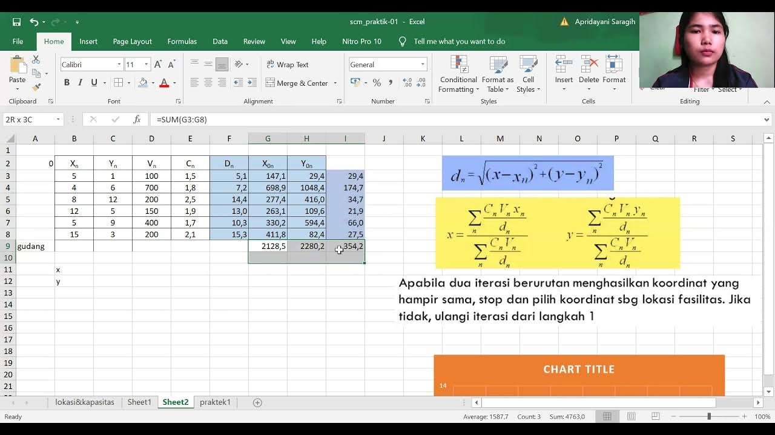
Task: Click the Format Painter brush icon
Action: pyautogui.click(x=36, y=86)
